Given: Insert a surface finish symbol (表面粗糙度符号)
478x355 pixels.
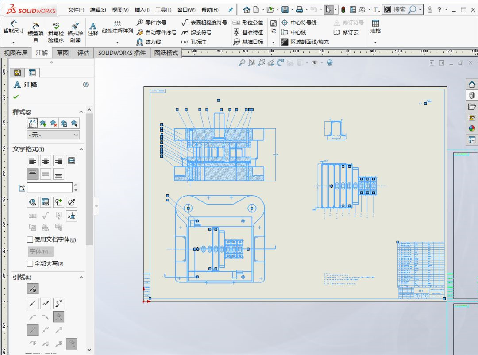Looking at the screenshot, I should coord(204,23).
